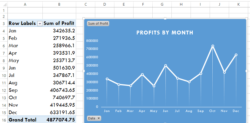Expand the Date field button dropdown
The image size is (250, 123).
coord(94,118)
